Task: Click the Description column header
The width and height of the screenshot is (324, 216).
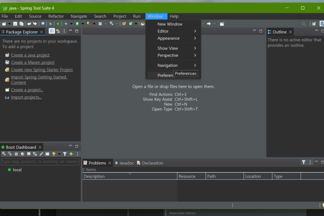Action: click(130, 176)
